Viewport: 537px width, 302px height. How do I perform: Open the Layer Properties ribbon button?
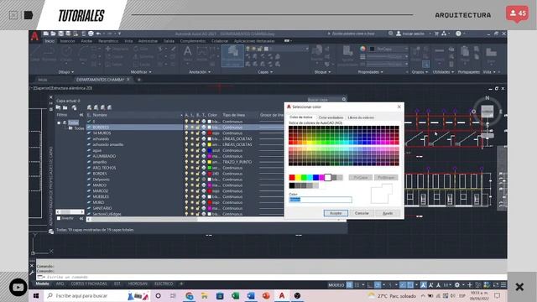coord(232,56)
